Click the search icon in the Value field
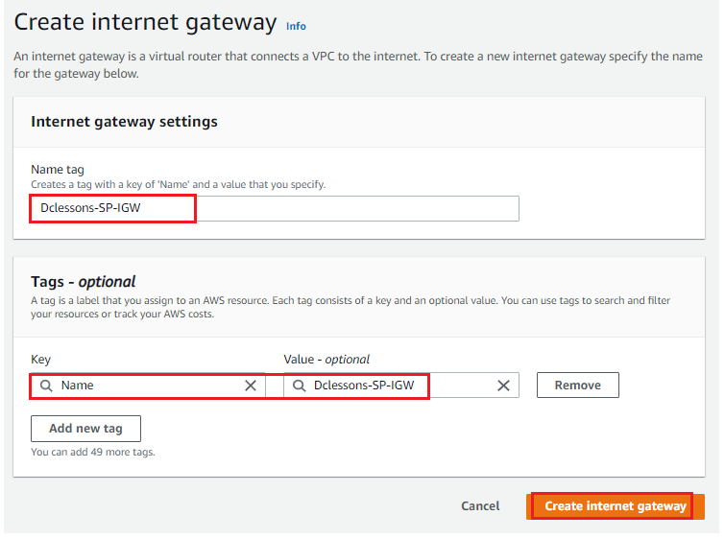Image resolution: width=725 pixels, height=538 pixels. (300, 386)
